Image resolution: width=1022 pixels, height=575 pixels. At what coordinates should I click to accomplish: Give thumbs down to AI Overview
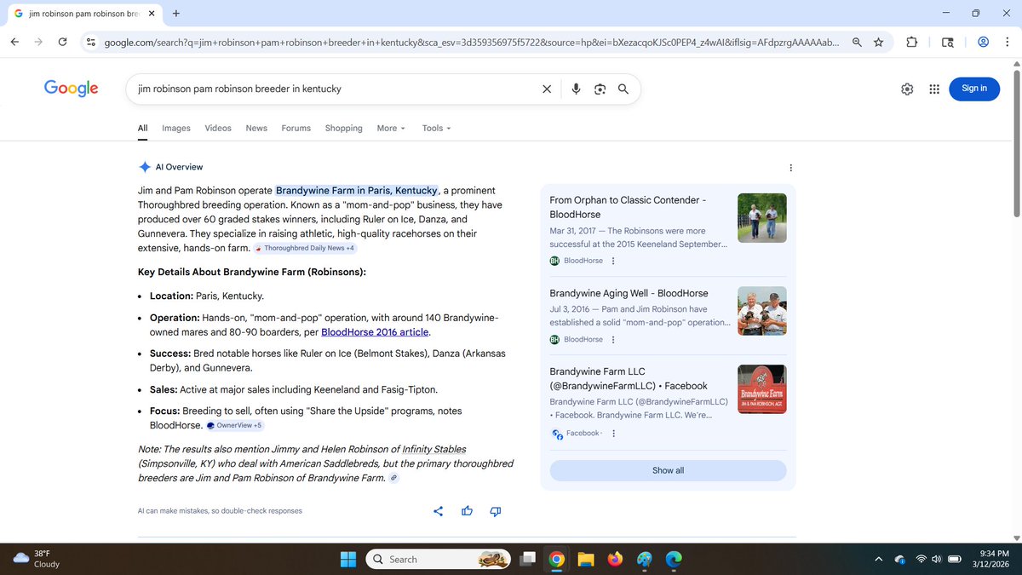click(x=496, y=511)
